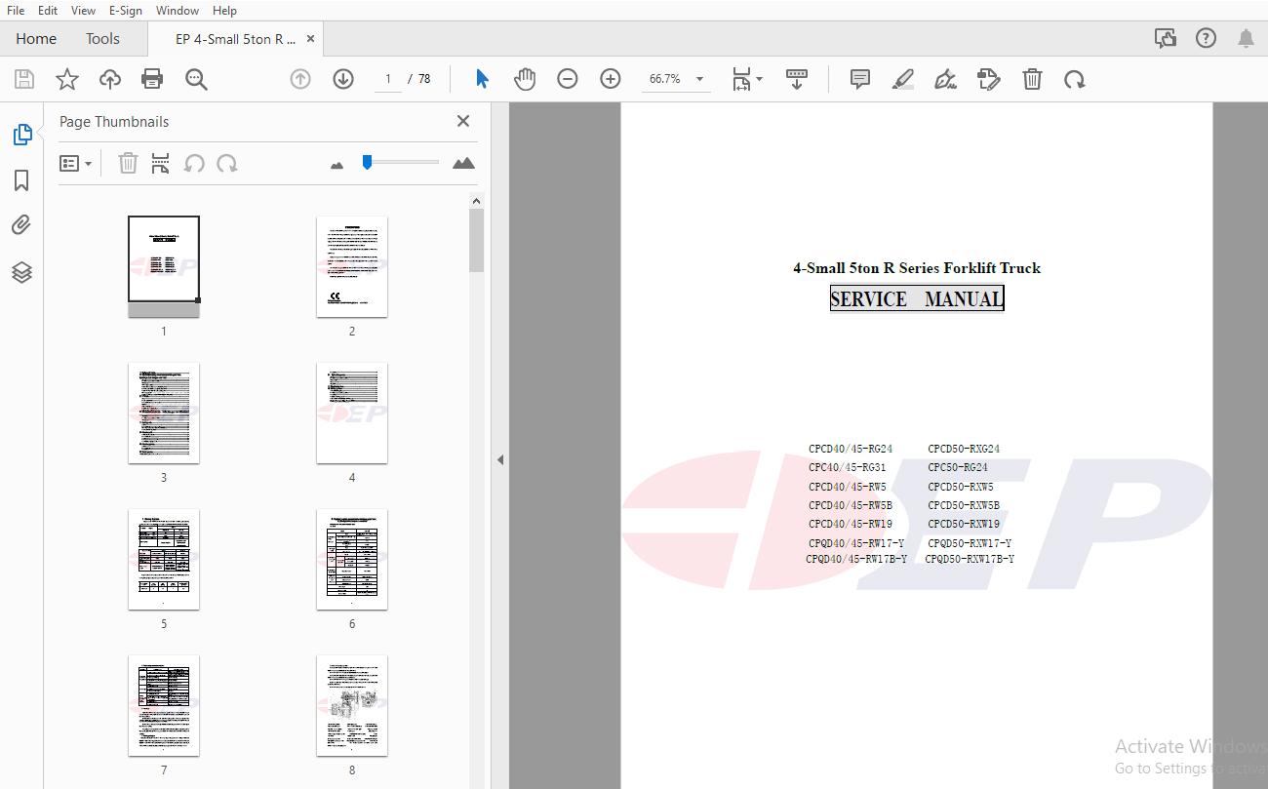Open thumbnail options dropdown menu

76,163
